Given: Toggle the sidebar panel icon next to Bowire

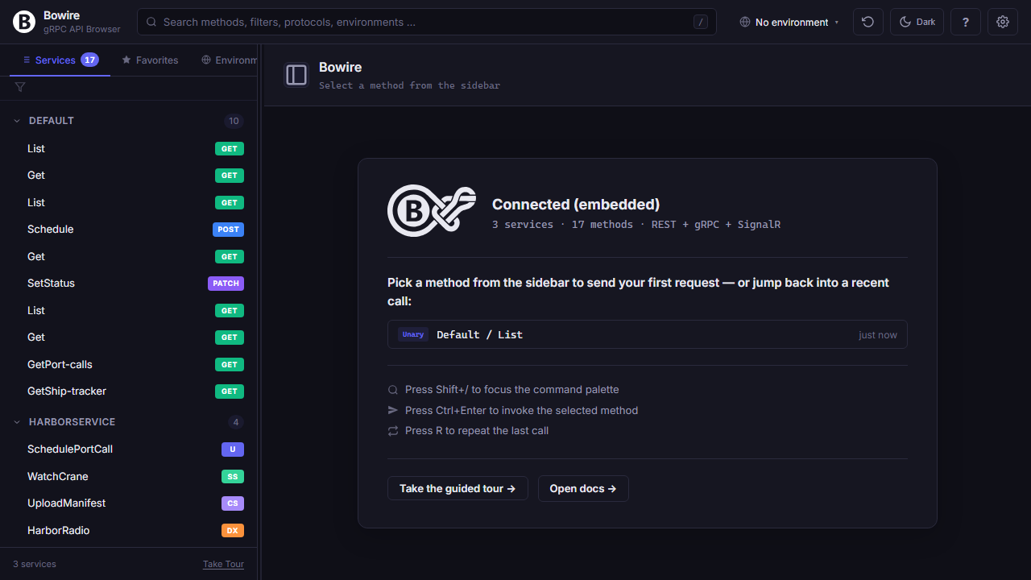Looking at the screenshot, I should click(296, 75).
